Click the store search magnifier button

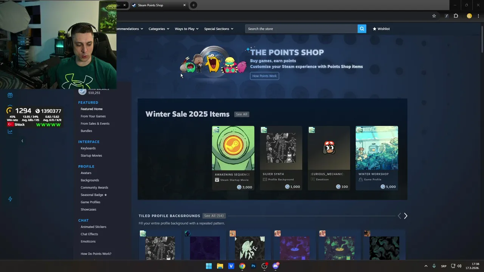pos(362,29)
